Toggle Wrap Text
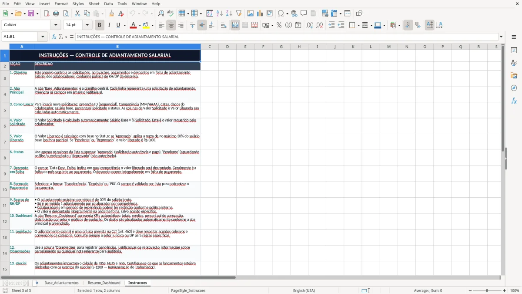522x294 pixels. tap(224, 25)
